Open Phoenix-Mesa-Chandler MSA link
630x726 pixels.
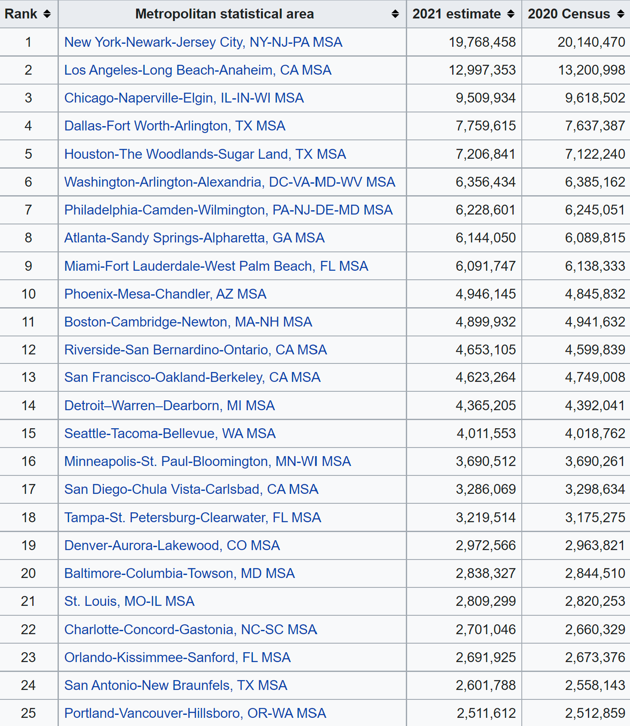165,294
